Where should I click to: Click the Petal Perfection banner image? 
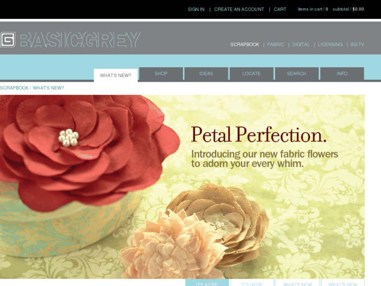pyautogui.click(x=182, y=187)
